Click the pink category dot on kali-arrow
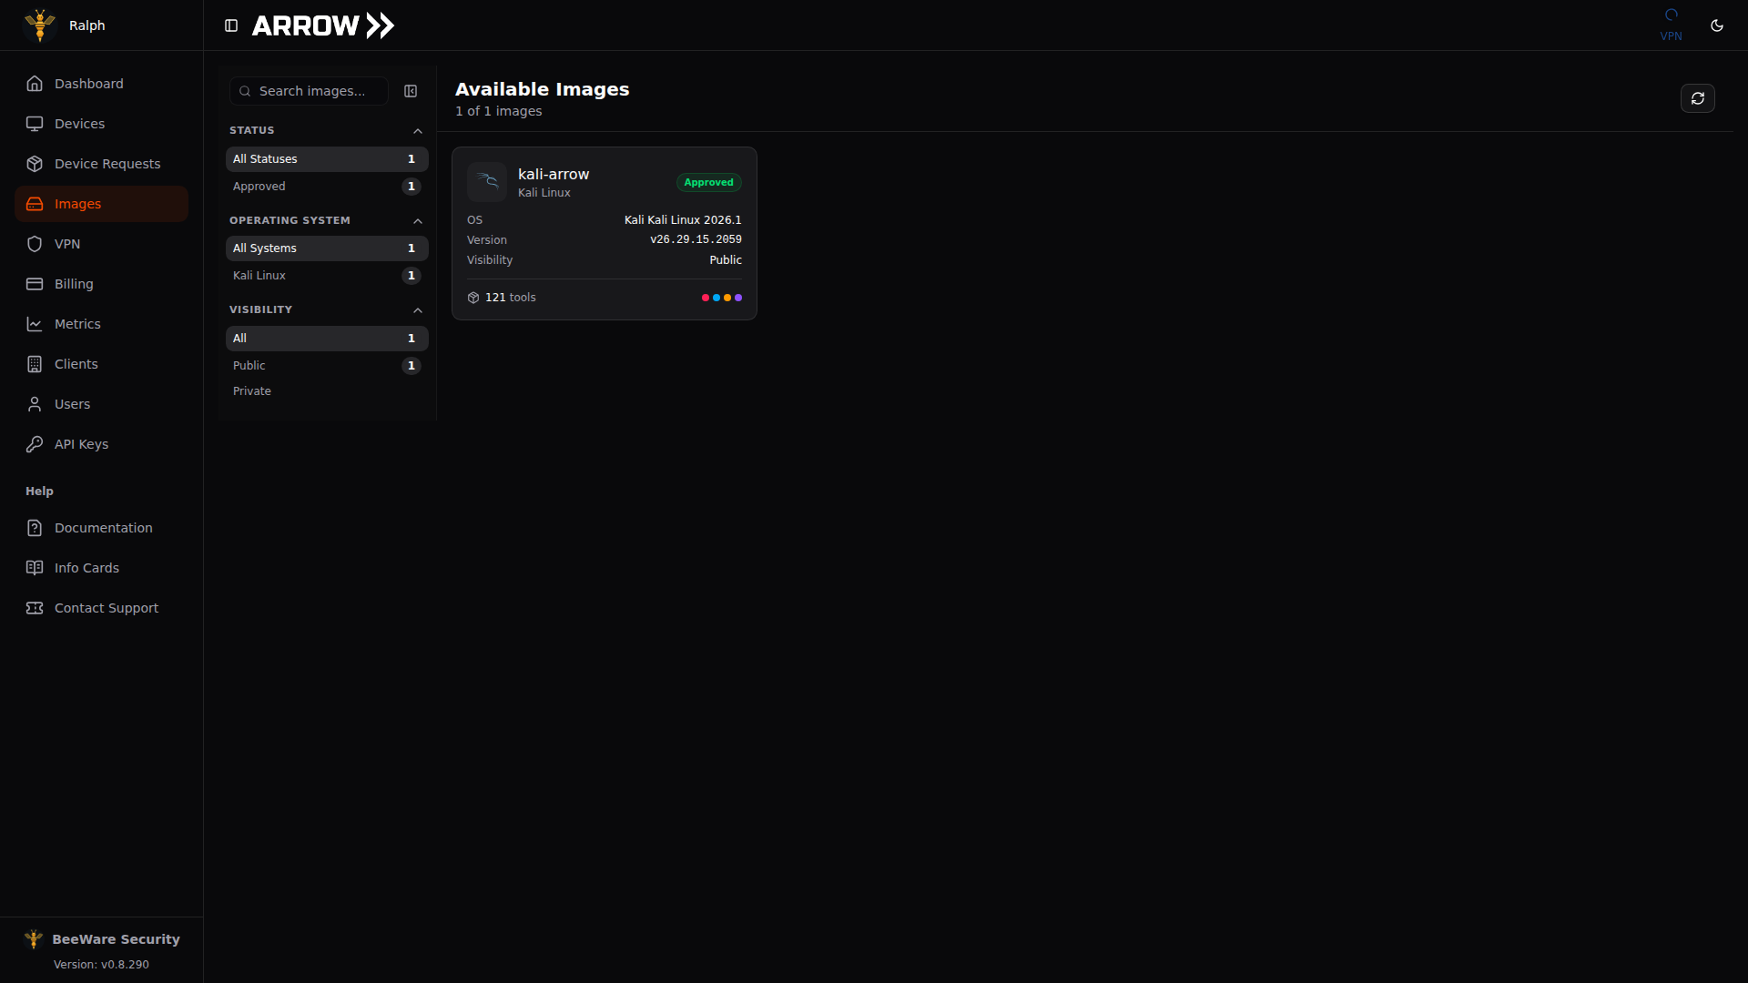Viewport: 1748px width, 983px height. point(706,298)
